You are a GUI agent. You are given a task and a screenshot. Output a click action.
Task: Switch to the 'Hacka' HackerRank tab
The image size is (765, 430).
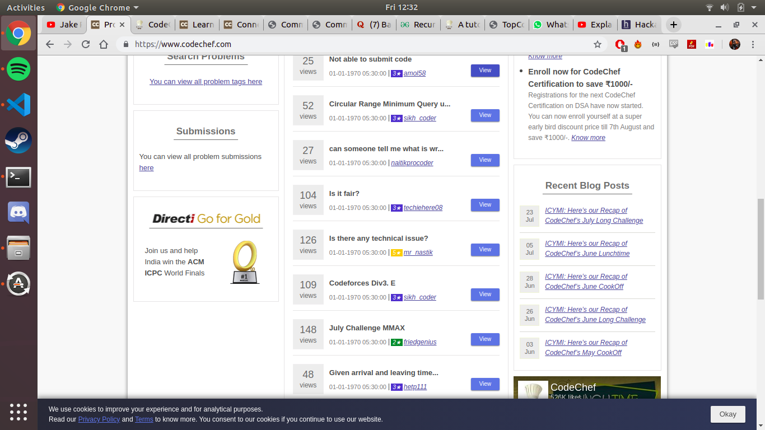tap(640, 25)
